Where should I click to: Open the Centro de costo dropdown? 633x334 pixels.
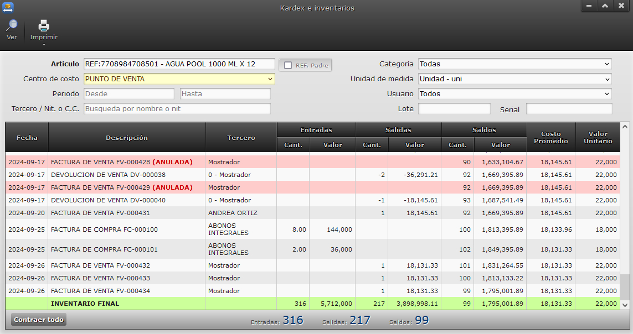point(179,79)
